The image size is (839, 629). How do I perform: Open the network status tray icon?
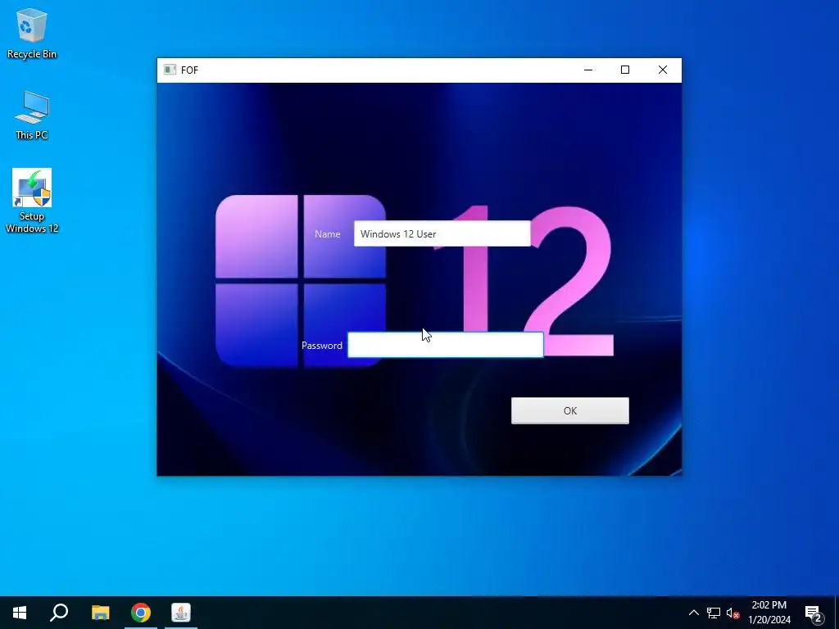714,613
